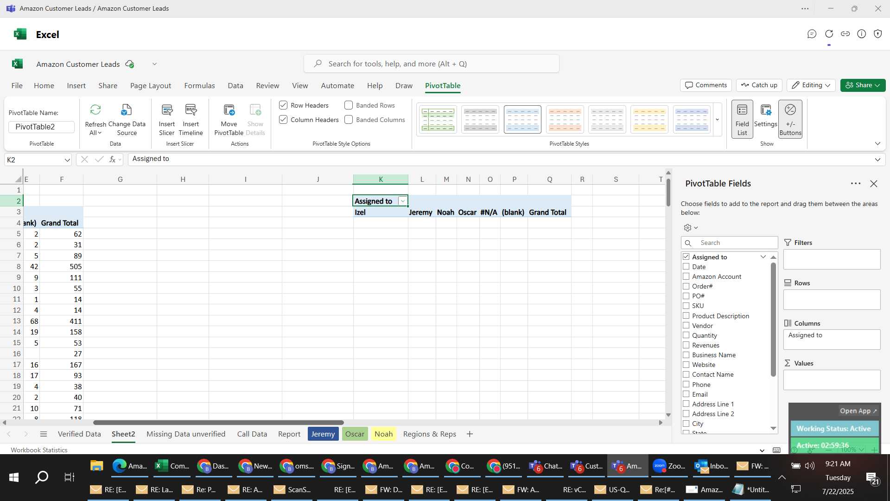The height and width of the screenshot is (501, 890).
Task: Open workbook title dropdown chevron
Action: click(154, 64)
